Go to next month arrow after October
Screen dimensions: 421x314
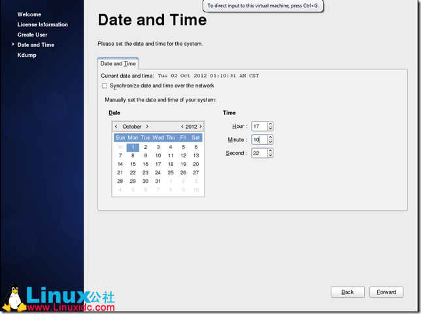147,126
